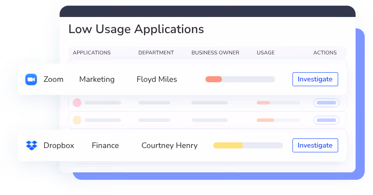Sort by APPLICATIONS column header
Viewport: 373px width, 195px height.
(91, 53)
